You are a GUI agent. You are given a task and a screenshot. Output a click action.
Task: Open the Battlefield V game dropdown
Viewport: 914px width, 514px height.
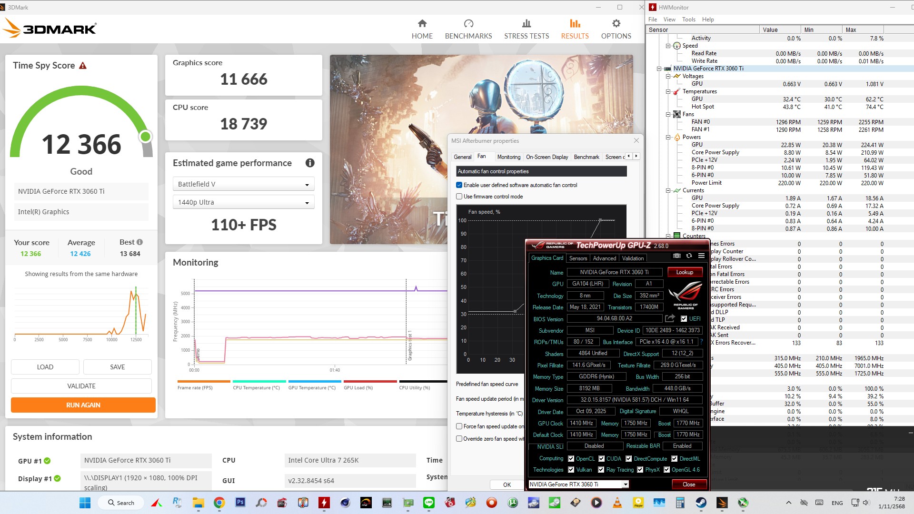(x=243, y=185)
